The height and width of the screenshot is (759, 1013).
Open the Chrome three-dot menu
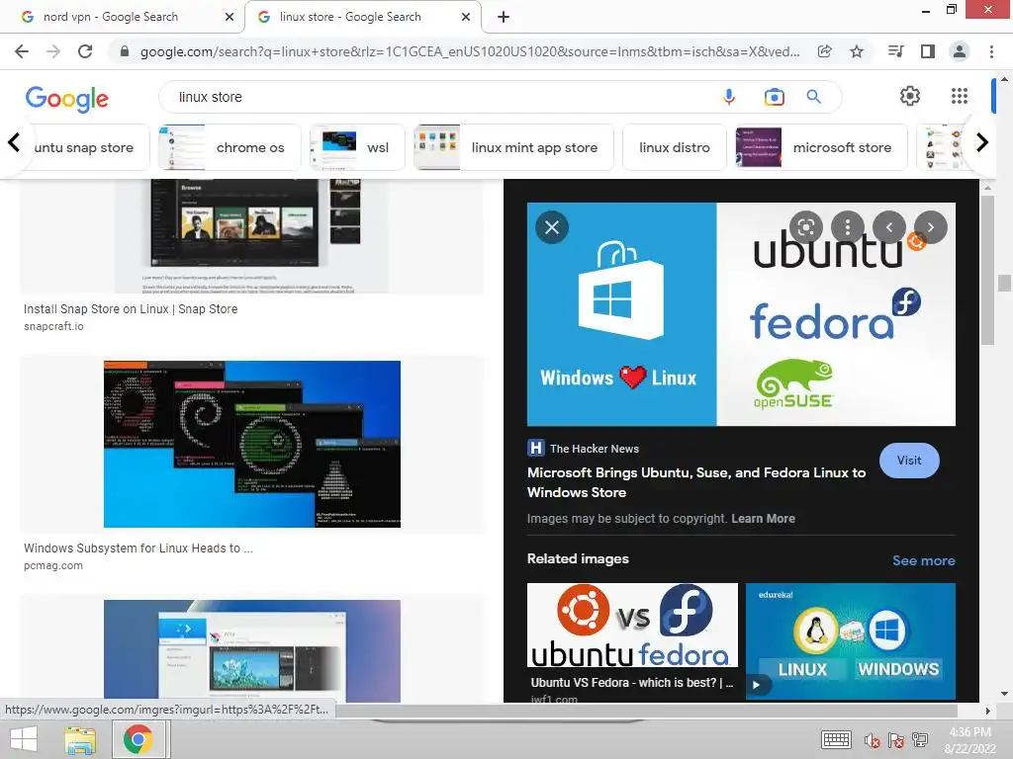tap(991, 51)
